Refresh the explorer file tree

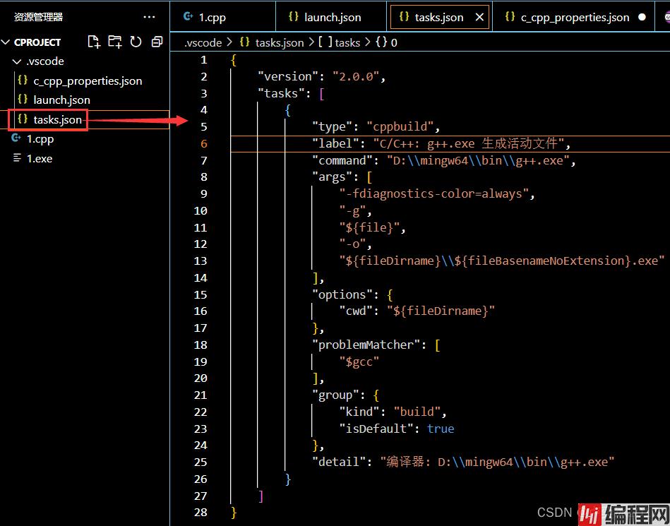tap(136, 42)
